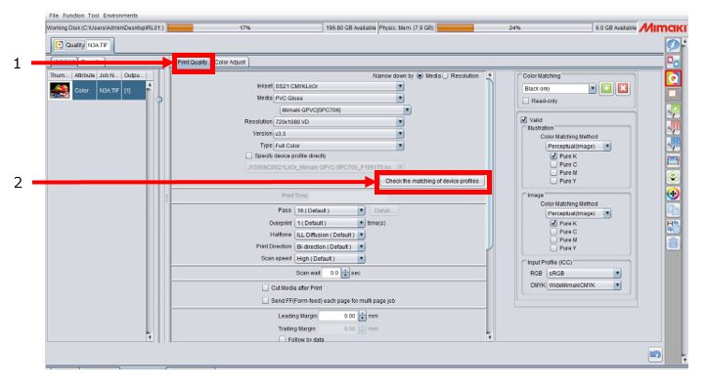
Task: Click the red X delete color matching button
Action: coord(623,89)
